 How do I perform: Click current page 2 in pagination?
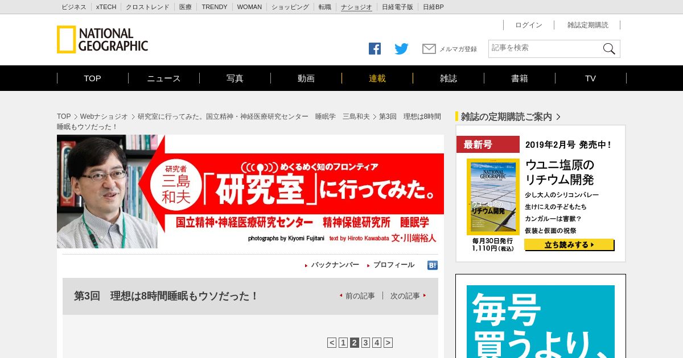tap(355, 343)
